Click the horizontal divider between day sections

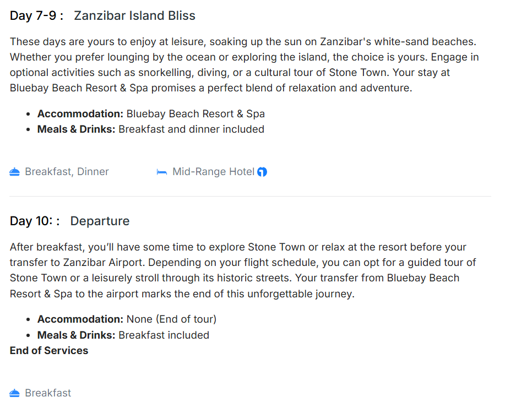tap(250, 196)
